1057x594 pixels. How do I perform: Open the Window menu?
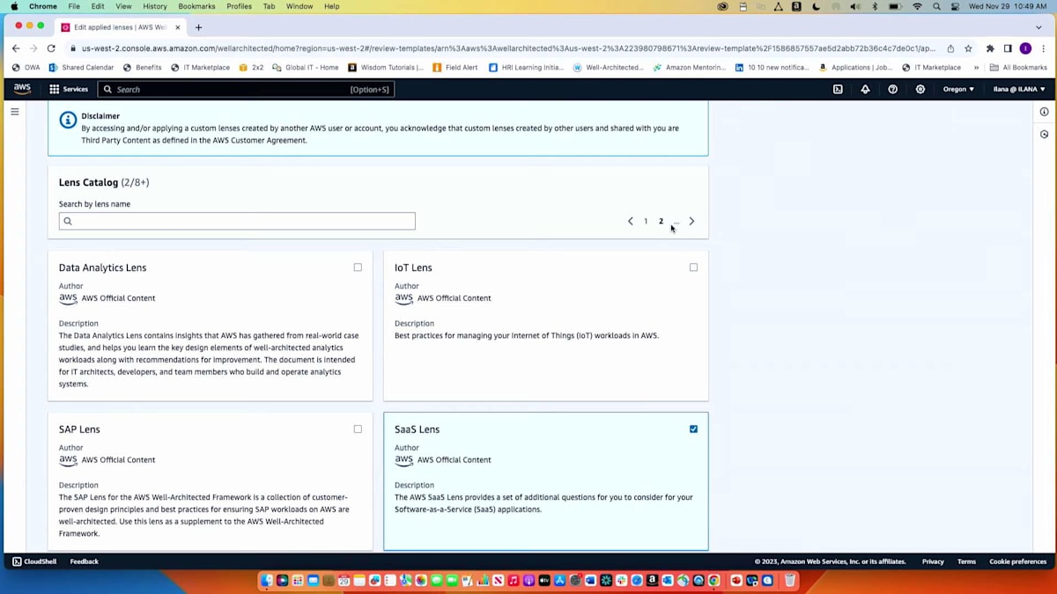[x=299, y=6]
